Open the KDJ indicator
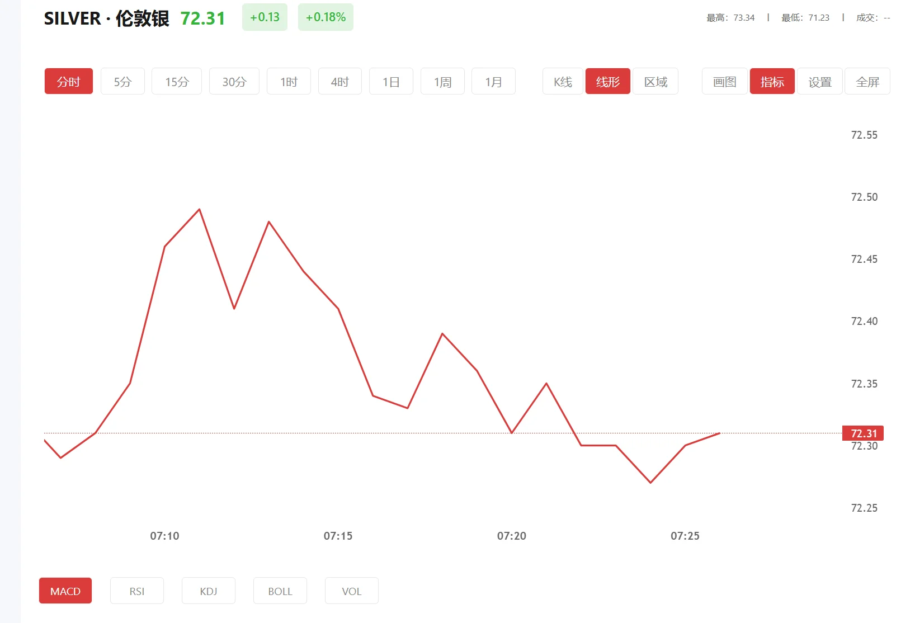Screen dimensions: 915x623 [x=208, y=591]
